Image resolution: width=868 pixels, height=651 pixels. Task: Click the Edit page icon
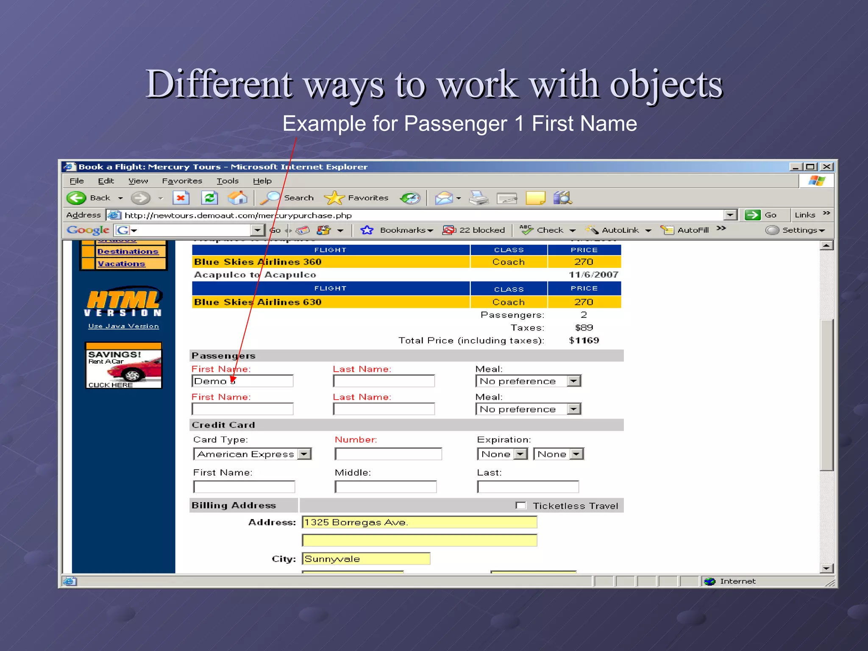[x=507, y=198]
